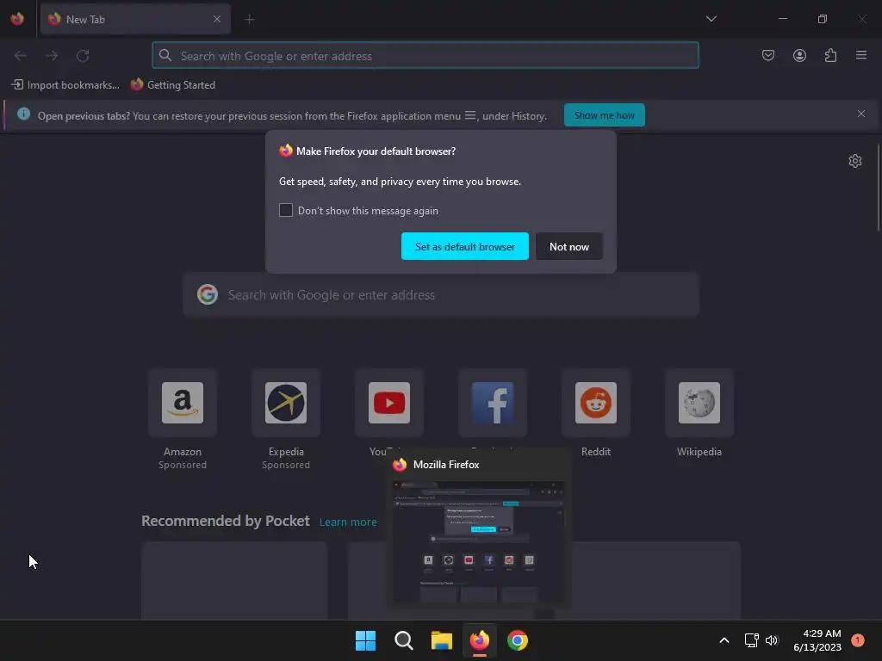The width and height of the screenshot is (882, 661).
Task: Open the taskbar clock and date
Action: tap(817, 640)
